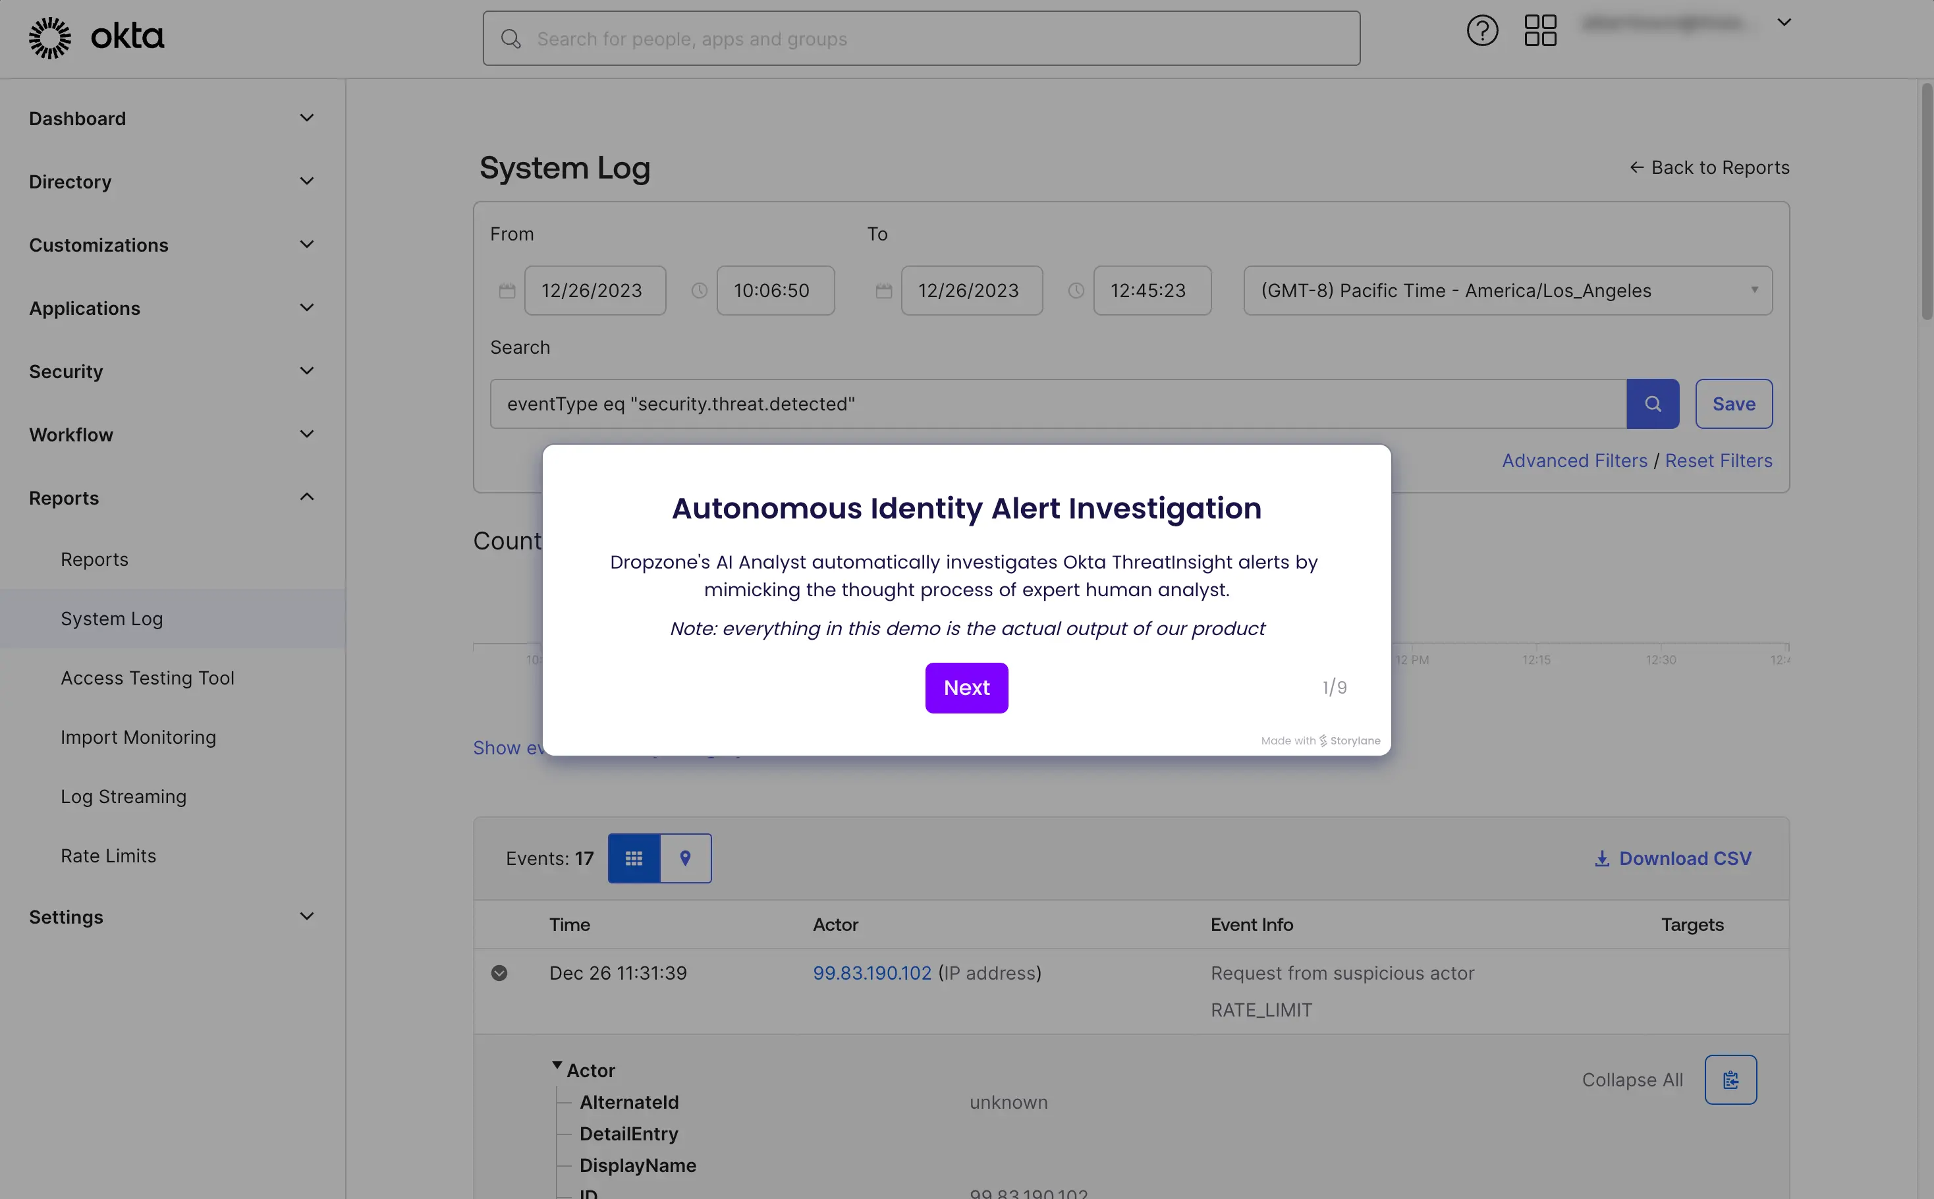This screenshot has height=1199, width=1934.
Task: Click the people, apps and groups search box
Action: click(x=922, y=39)
